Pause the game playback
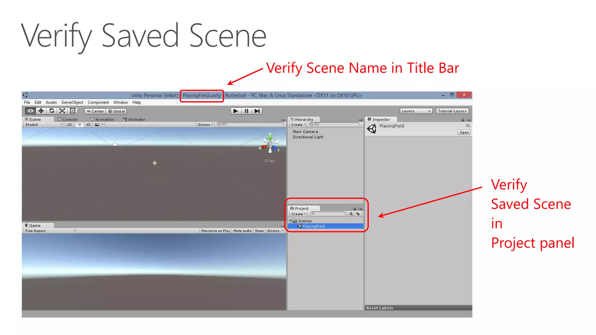596x335 pixels. pyautogui.click(x=246, y=111)
